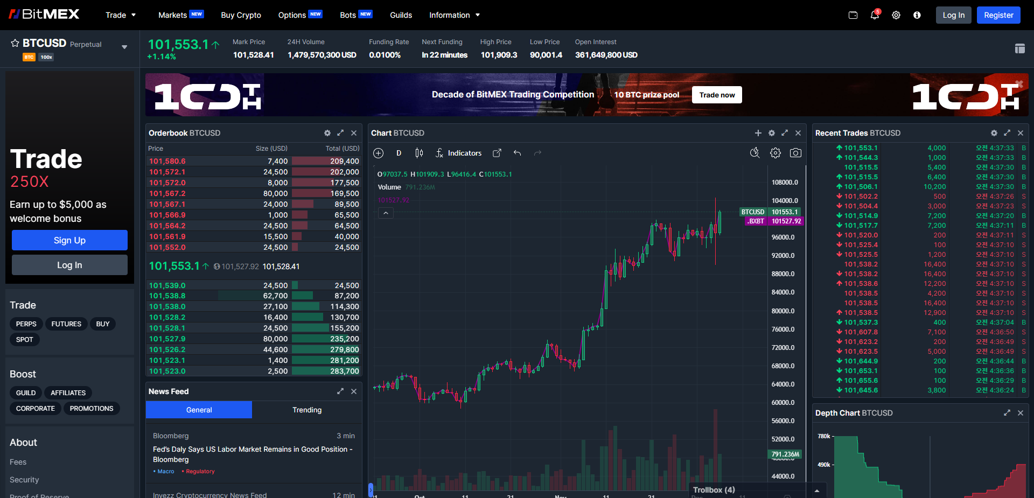
Task: Click Macro news tag
Action: click(x=164, y=472)
